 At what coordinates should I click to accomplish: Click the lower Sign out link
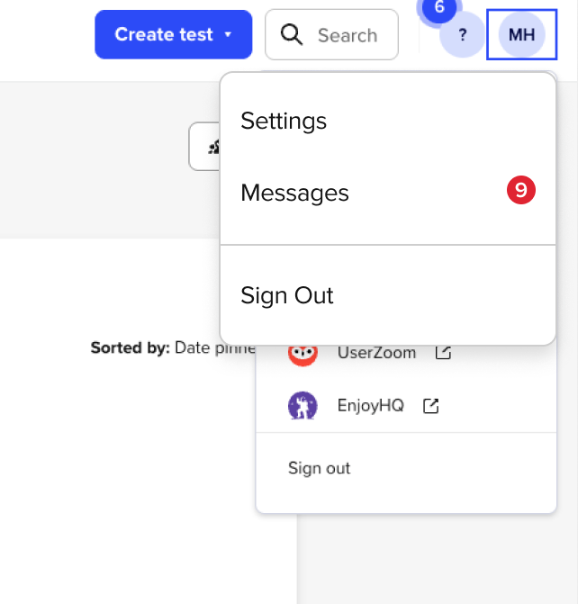319,468
